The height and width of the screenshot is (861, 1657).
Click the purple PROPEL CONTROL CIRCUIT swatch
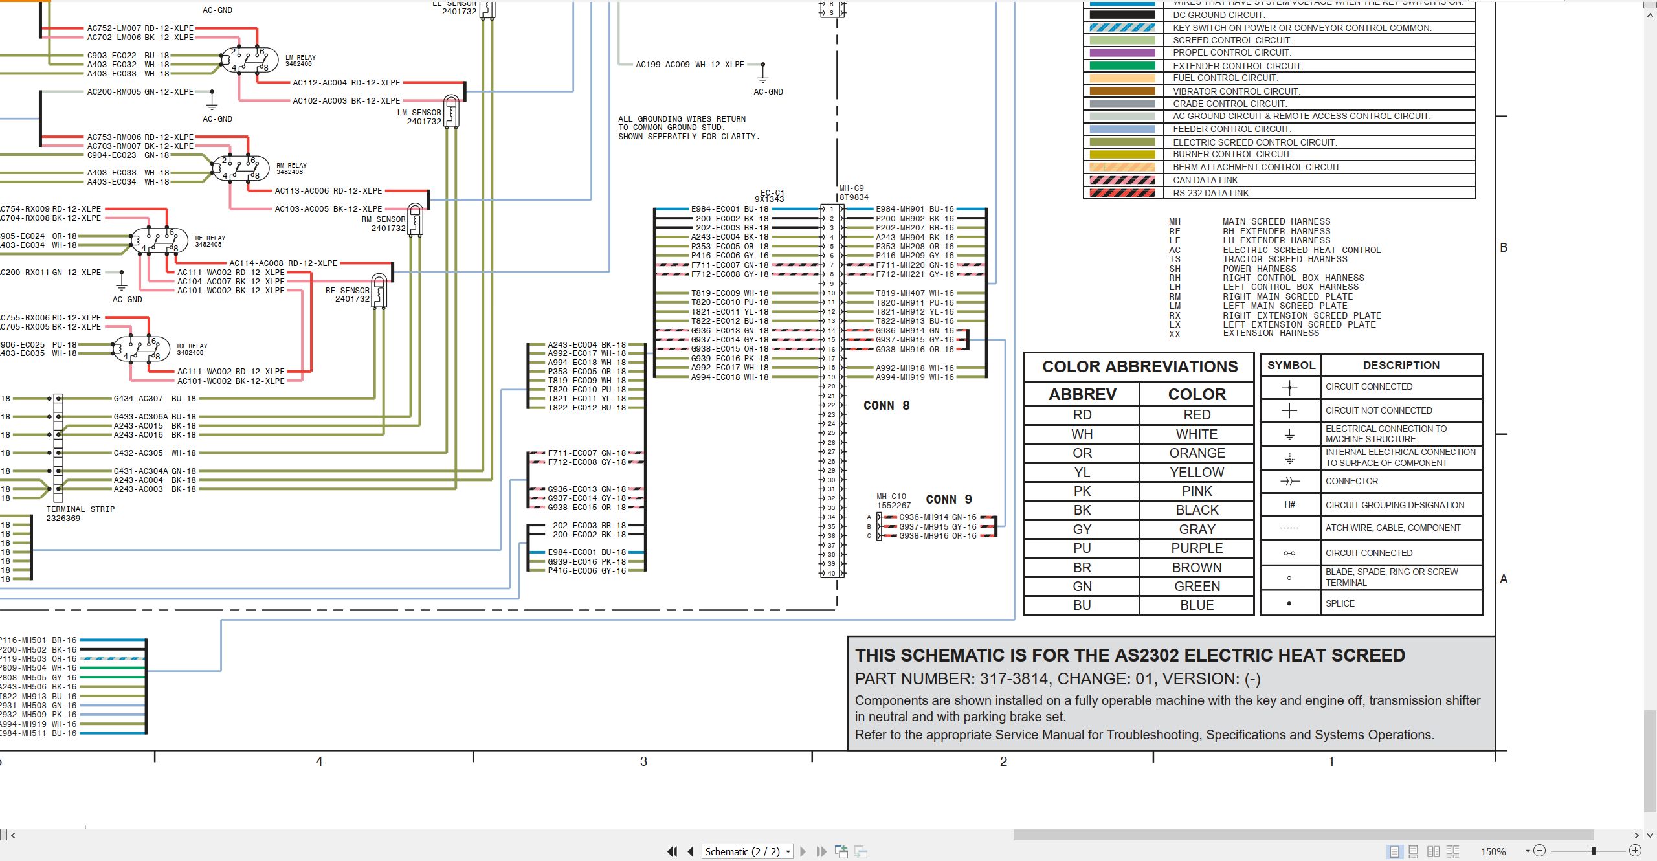point(1122,53)
